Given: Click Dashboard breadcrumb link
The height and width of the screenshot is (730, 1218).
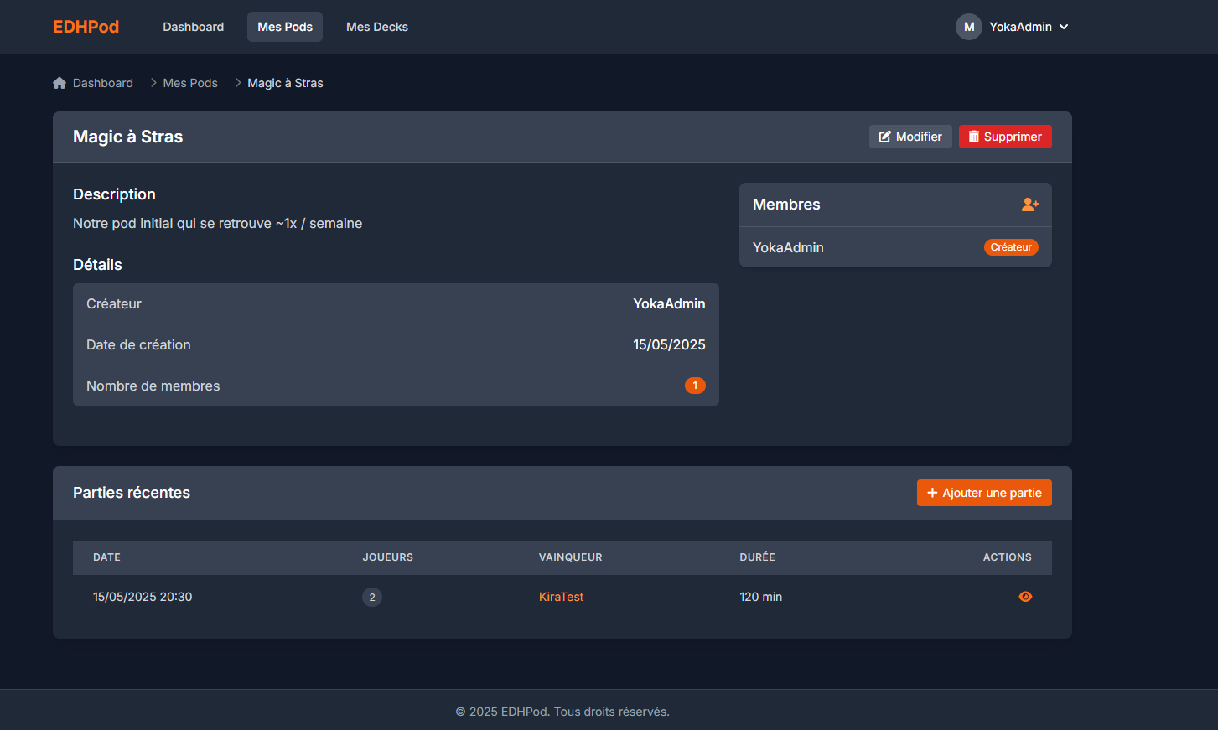Looking at the screenshot, I should [x=102, y=83].
